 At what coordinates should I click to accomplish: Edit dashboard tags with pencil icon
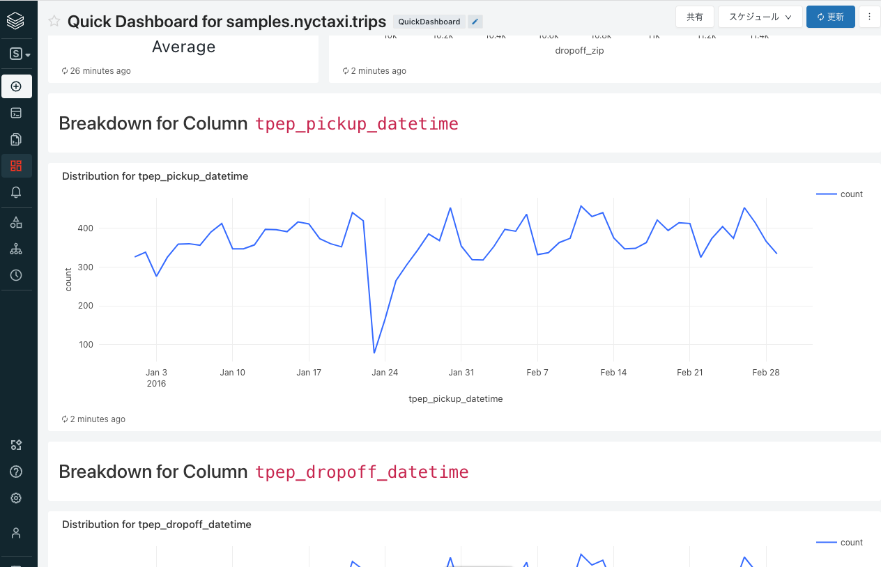click(475, 22)
